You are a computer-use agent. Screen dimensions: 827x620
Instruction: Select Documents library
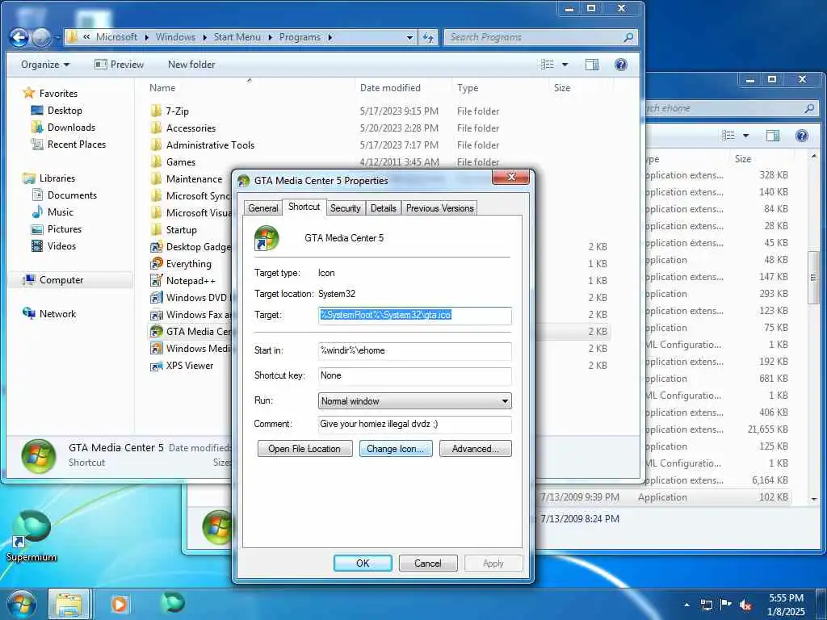coord(72,195)
